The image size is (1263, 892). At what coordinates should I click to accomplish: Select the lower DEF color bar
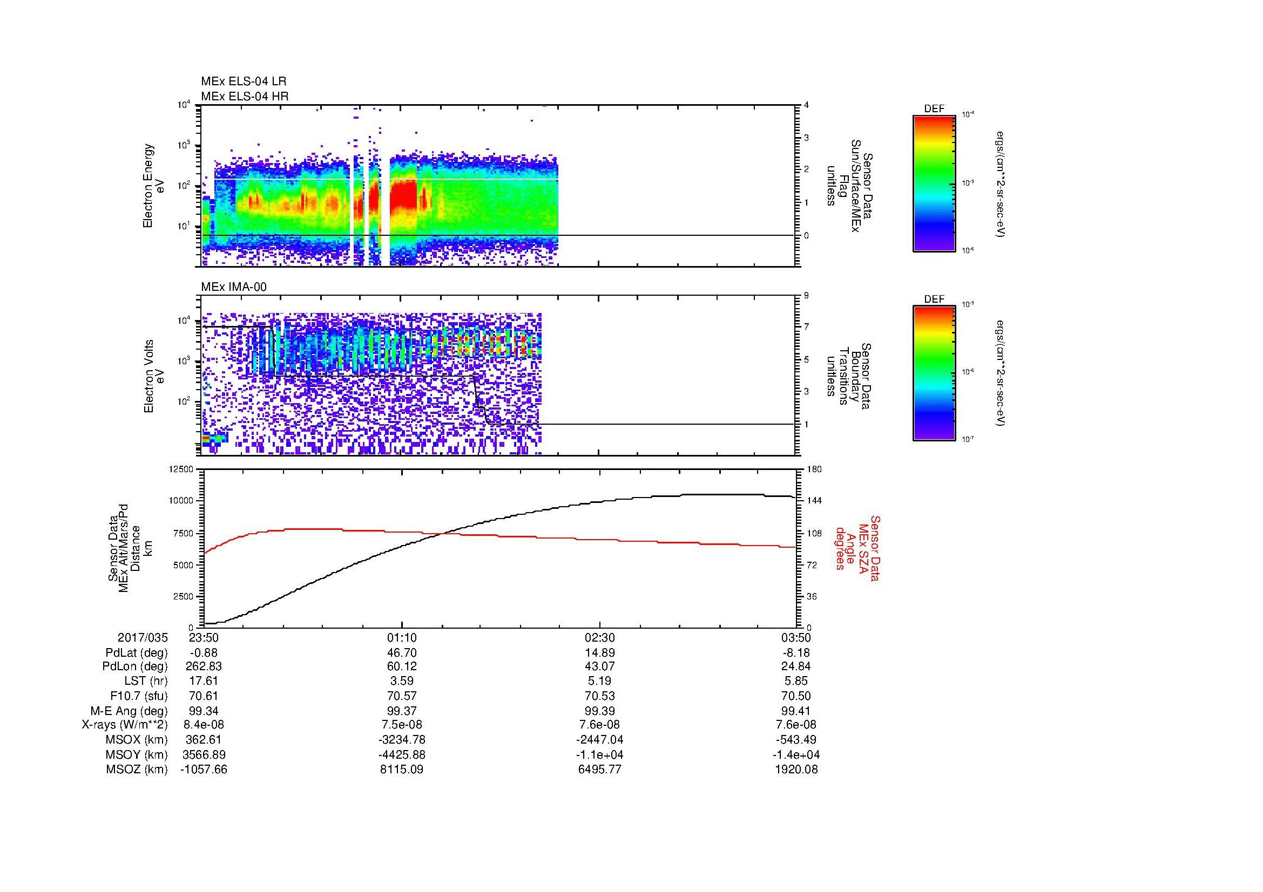pos(934,373)
